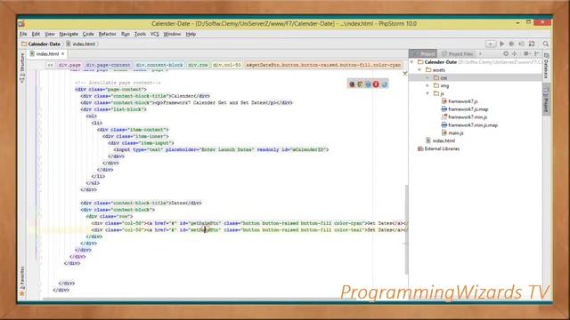Open Project panel settings gear
The width and height of the screenshot is (570, 320).
526,53
